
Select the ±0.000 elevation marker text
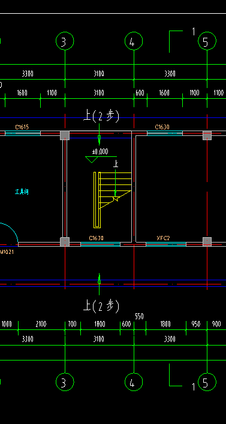(x=100, y=152)
